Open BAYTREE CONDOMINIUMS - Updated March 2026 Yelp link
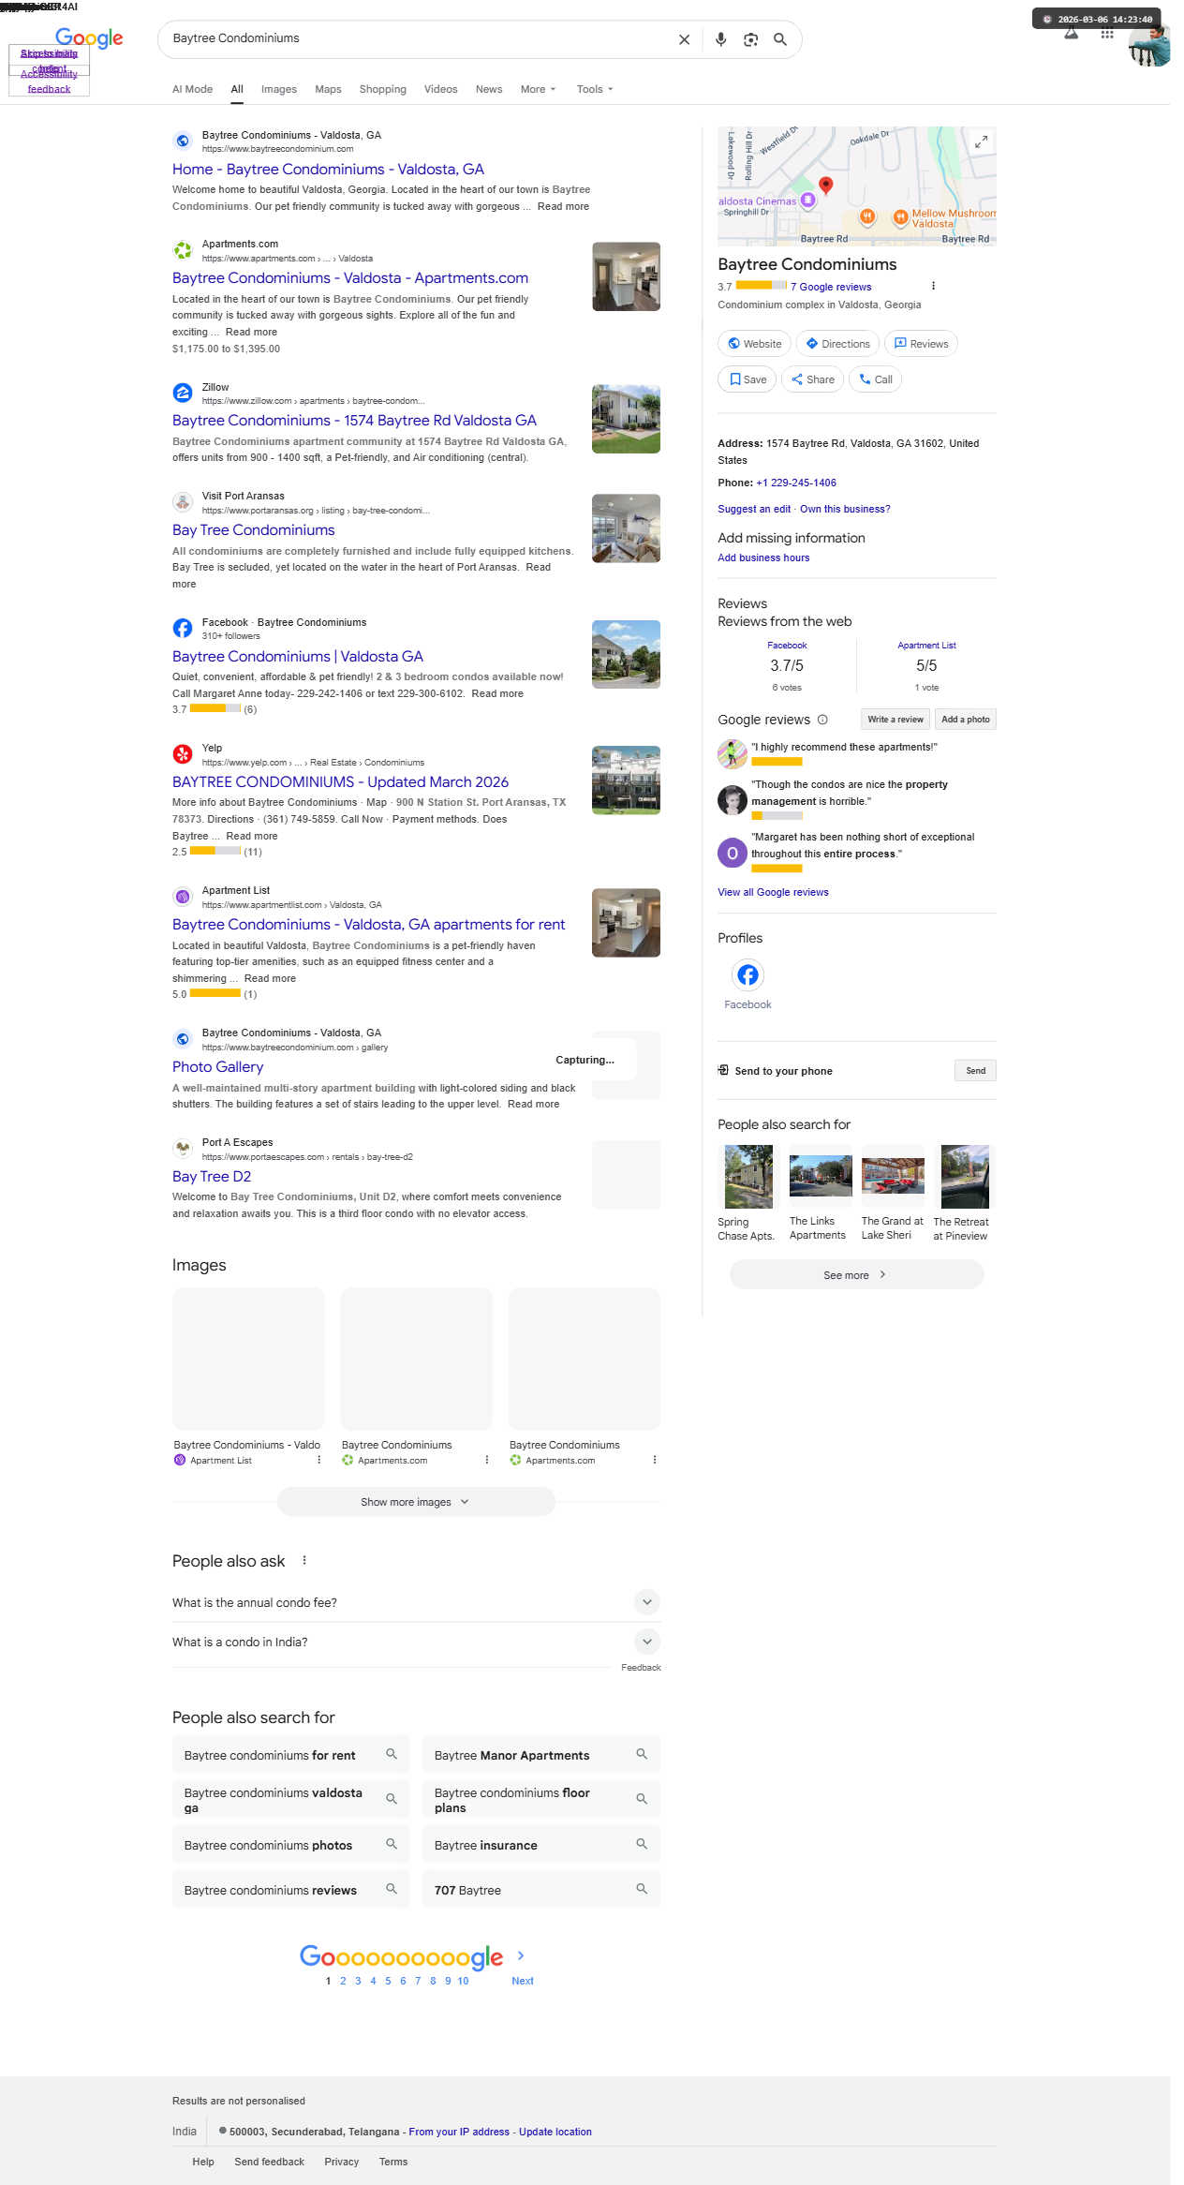 pyautogui.click(x=340, y=782)
